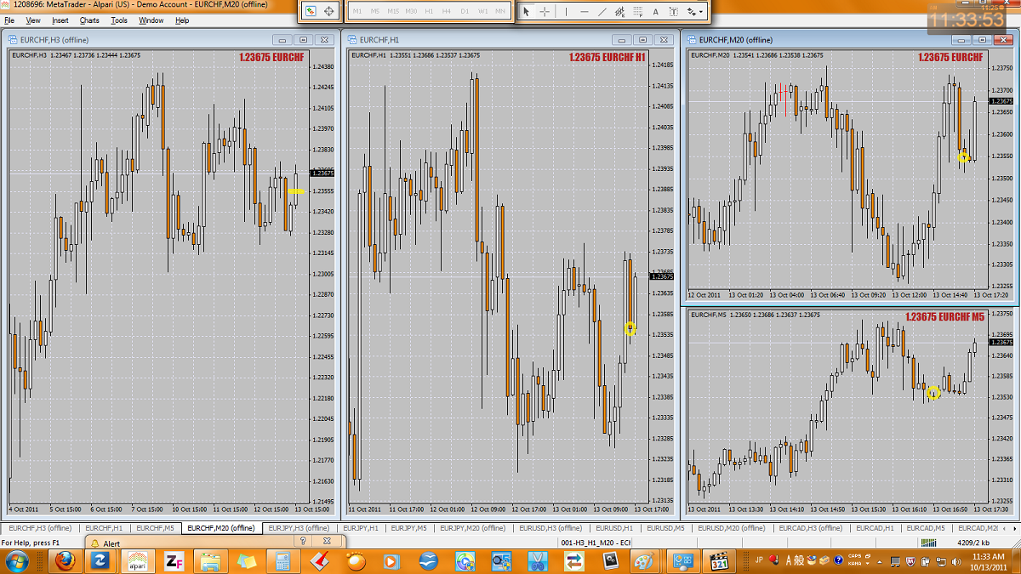Click the connection status 4209/2 kb indicator

coord(973,543)
